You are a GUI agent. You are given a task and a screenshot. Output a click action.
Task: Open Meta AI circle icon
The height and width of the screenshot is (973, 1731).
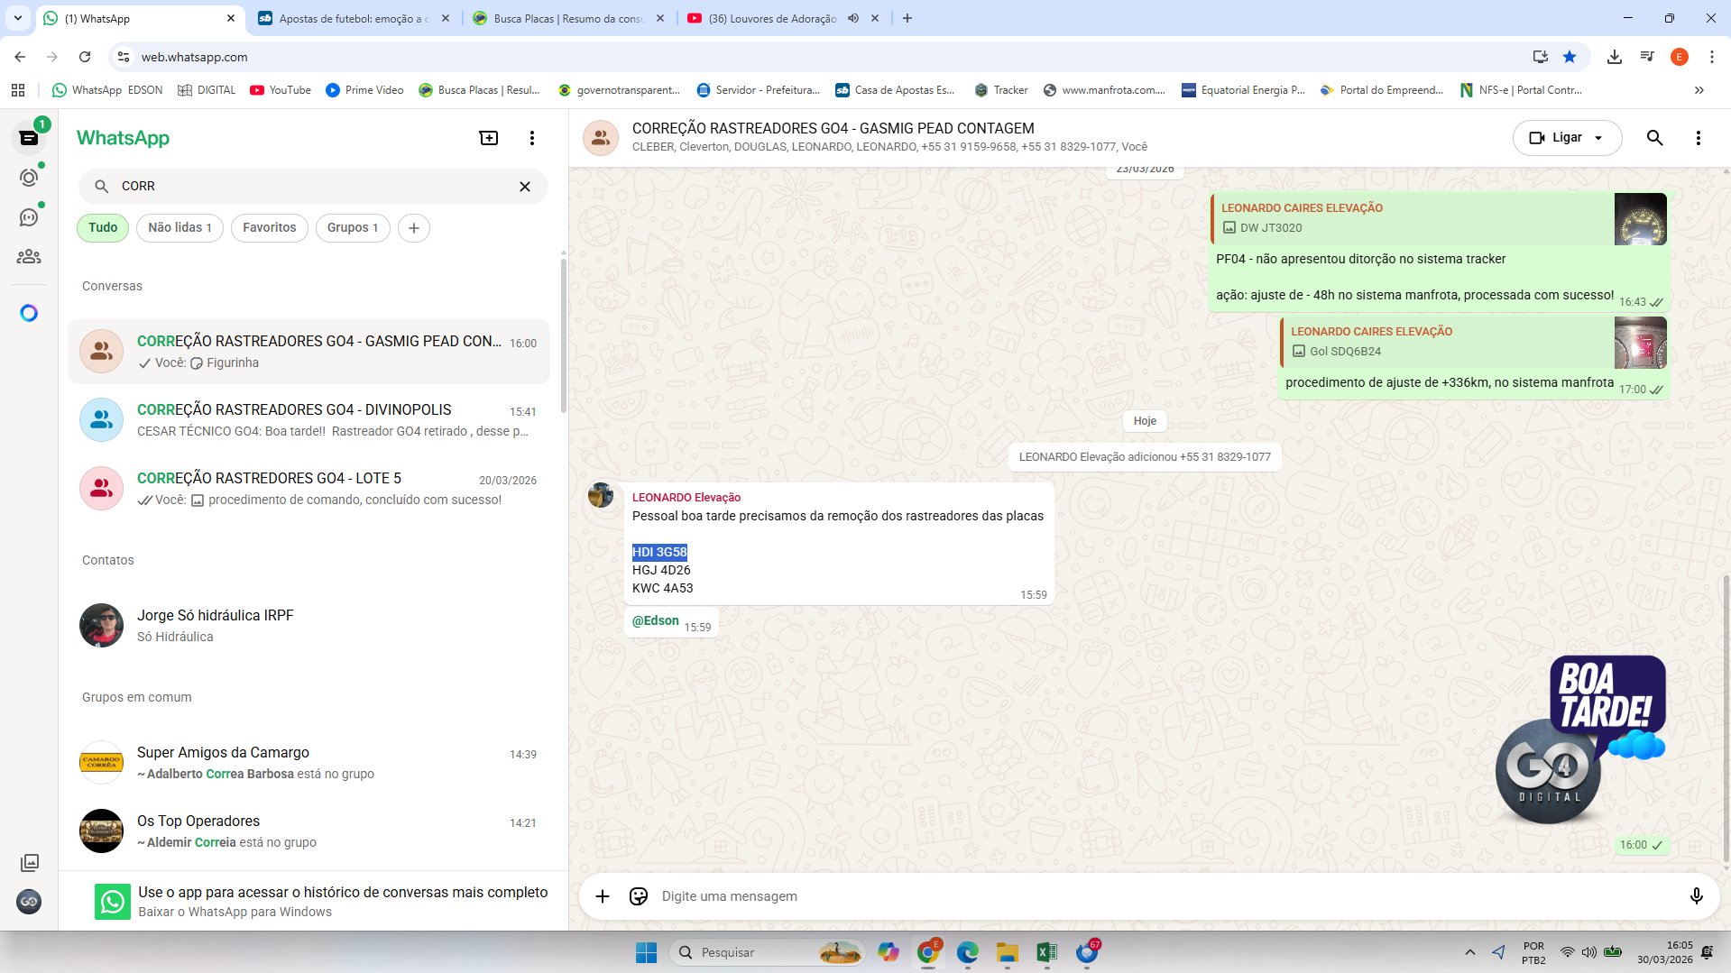[x=29, y=313]
